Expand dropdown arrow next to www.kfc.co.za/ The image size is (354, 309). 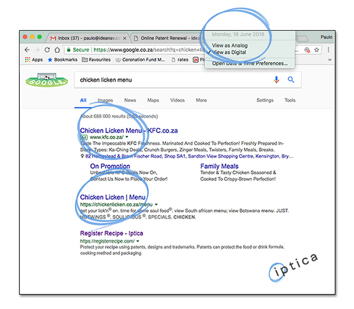[x=127, y=137]
